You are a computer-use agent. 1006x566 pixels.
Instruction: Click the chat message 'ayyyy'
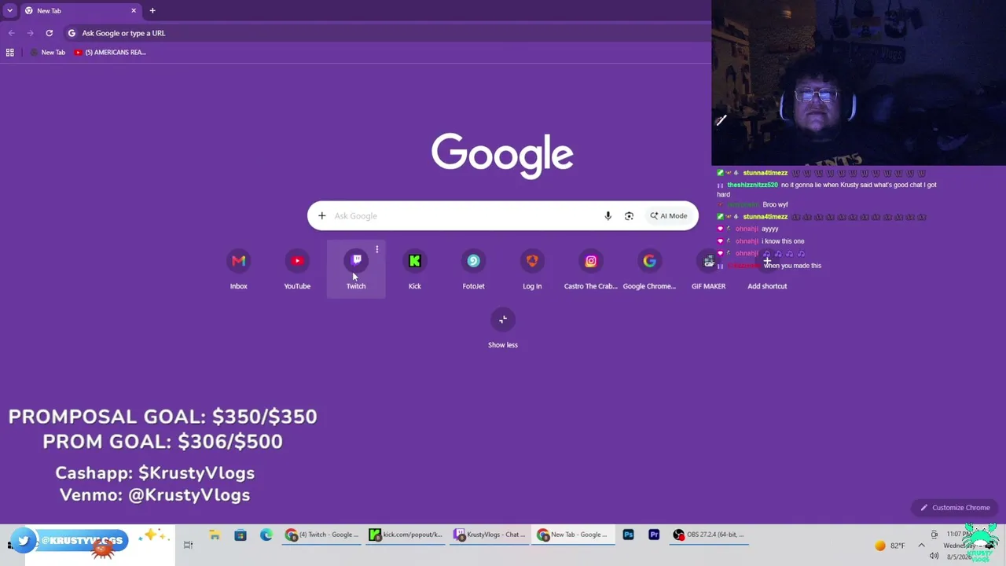coord(769,229)
